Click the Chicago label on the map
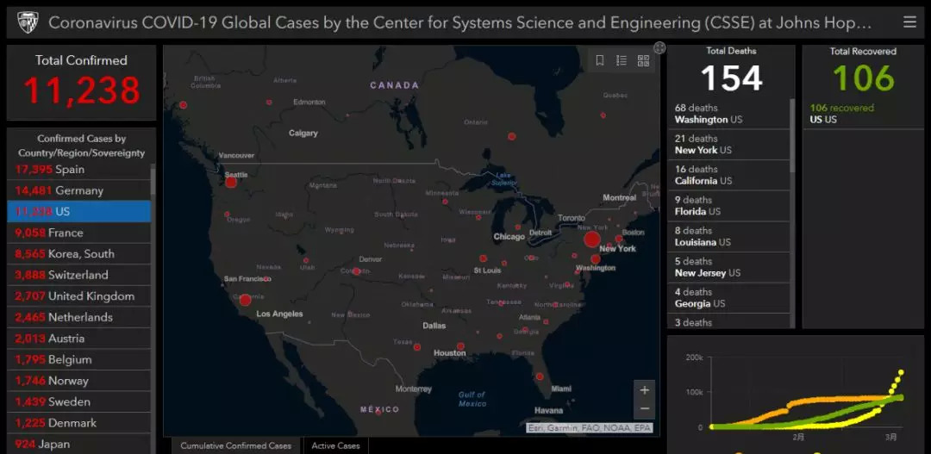The image size is (931, 454). 509,237
